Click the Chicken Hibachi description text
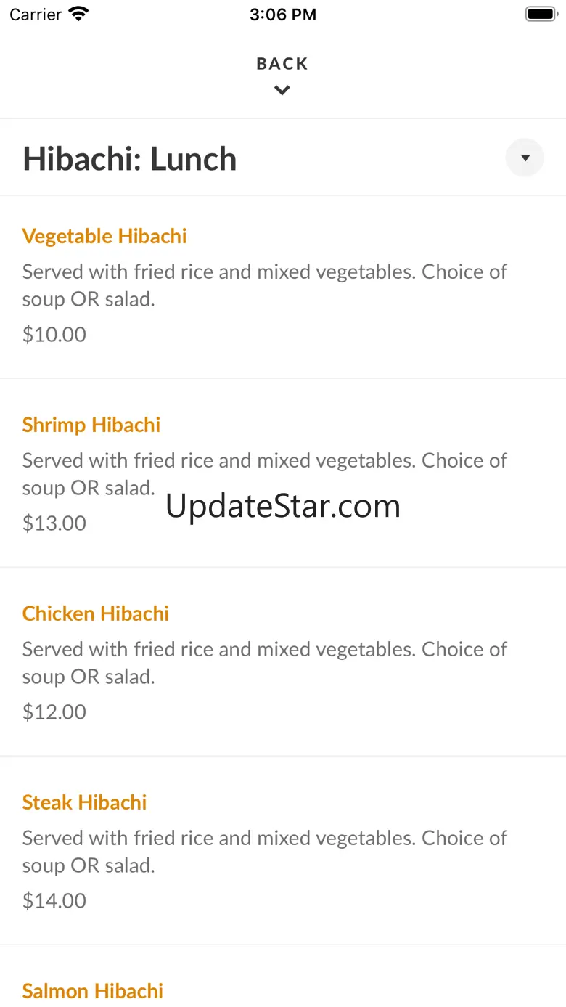 coord(264,663)
